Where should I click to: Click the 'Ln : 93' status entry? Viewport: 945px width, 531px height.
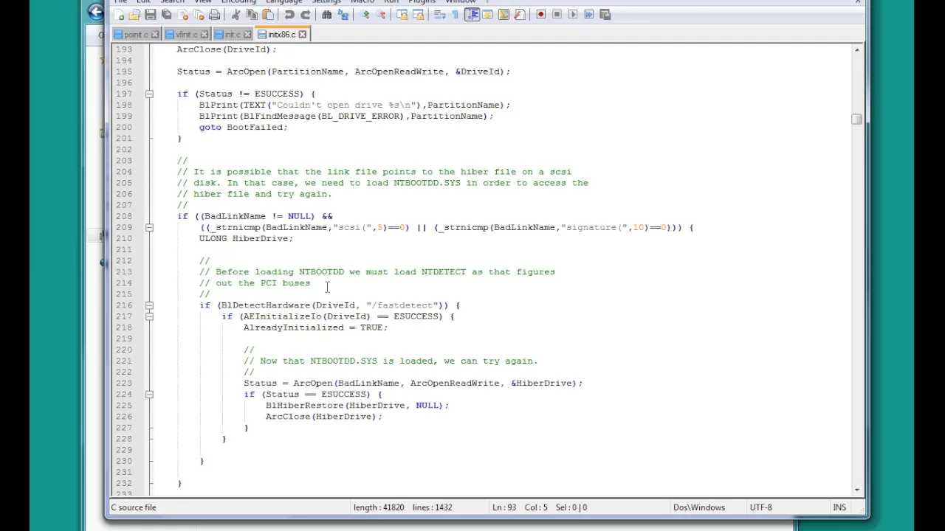[505, 507]
